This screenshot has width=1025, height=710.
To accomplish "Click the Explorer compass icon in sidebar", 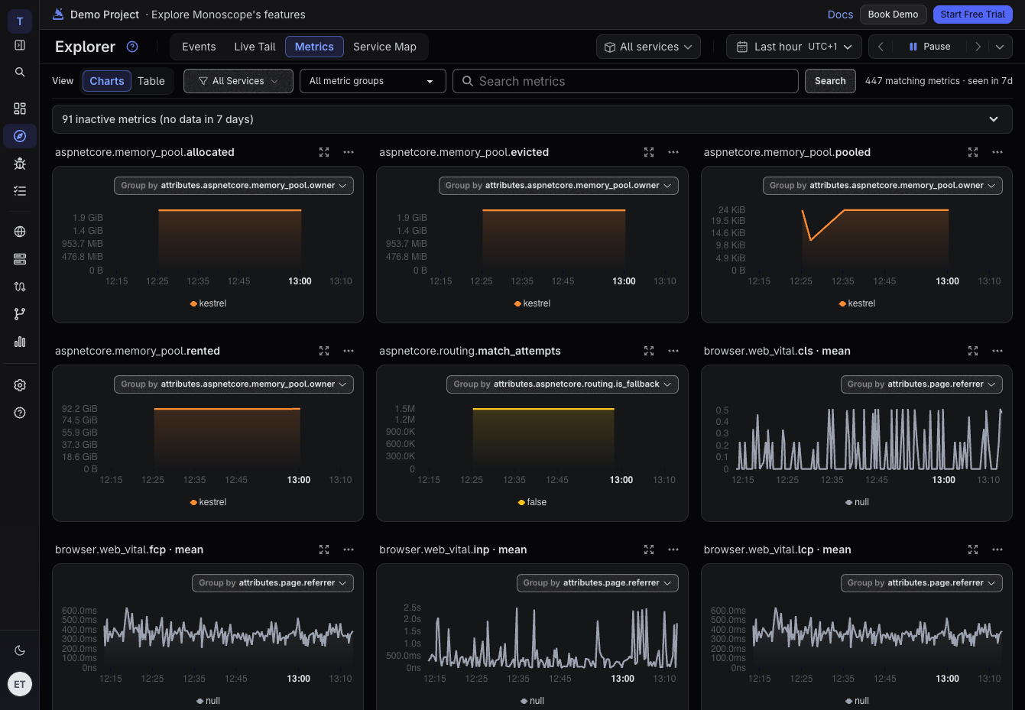I will tap(20, 136).
